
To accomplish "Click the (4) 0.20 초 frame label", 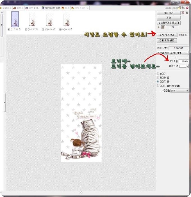I will 67,29.
